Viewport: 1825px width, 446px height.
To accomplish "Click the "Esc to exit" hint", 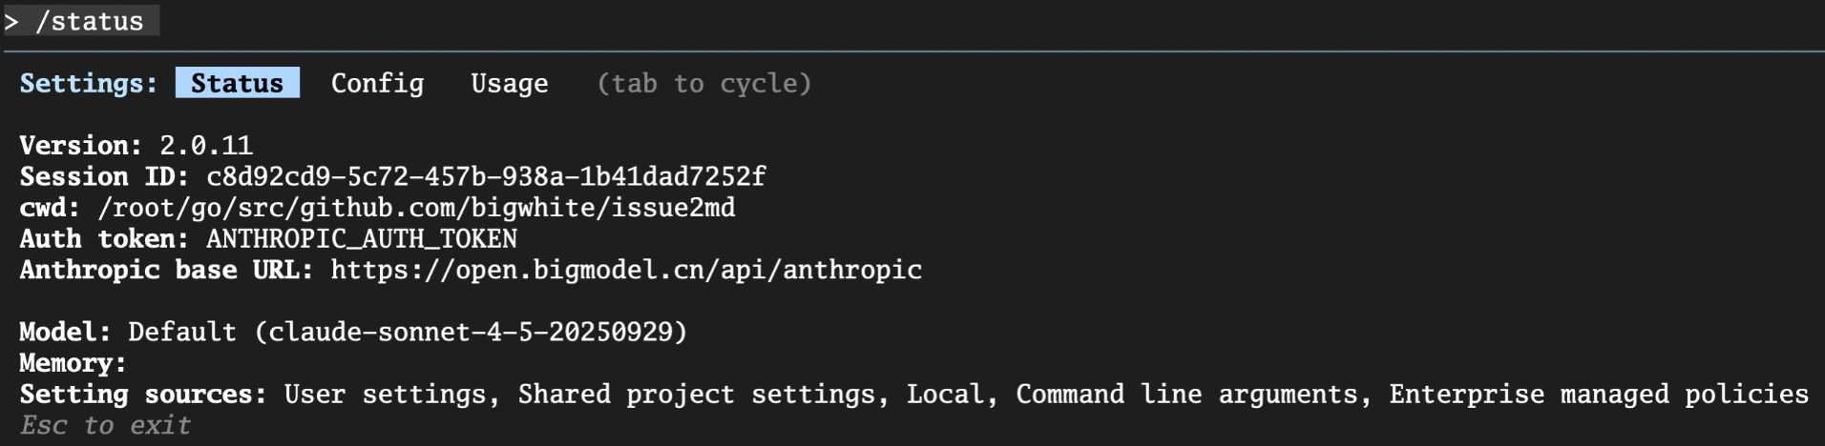I will click(x=106, y=425).
